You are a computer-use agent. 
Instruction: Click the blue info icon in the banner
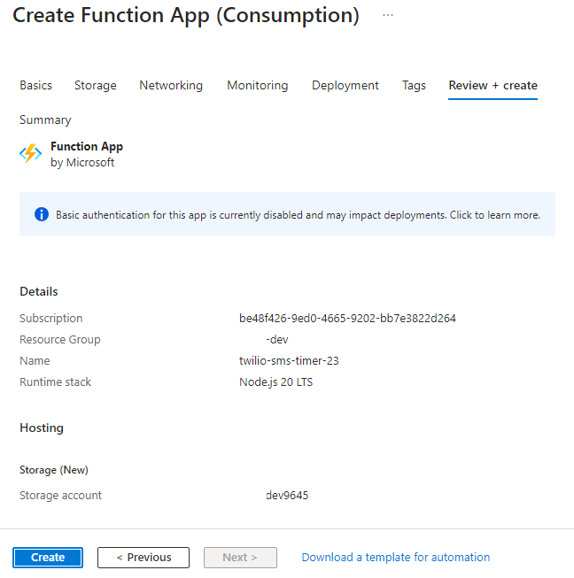[41, 214]
